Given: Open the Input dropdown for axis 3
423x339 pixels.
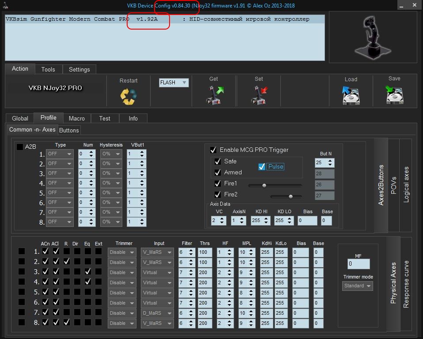Looking at the screenshot, I should pos(157,272).
